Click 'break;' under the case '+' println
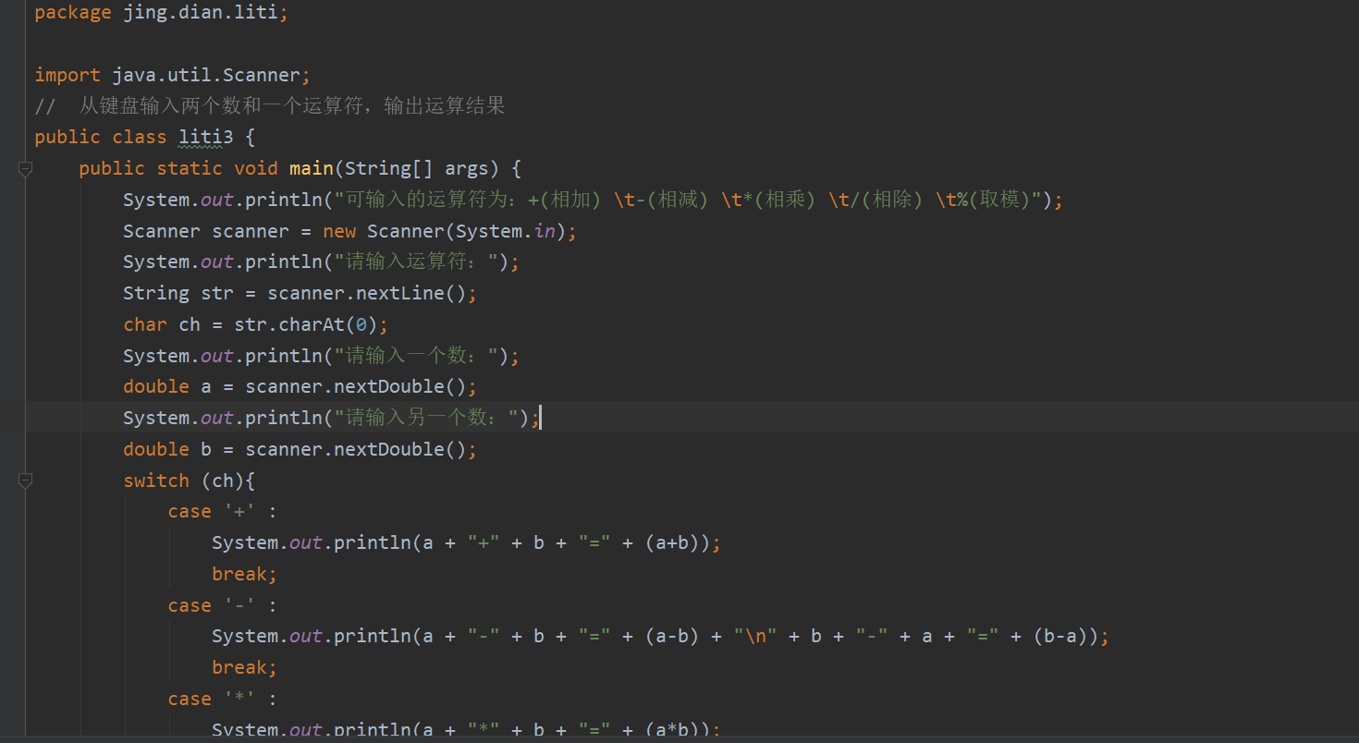This screenshot has width=1359, height=743. pyautogui.click(x=245, y=575)
